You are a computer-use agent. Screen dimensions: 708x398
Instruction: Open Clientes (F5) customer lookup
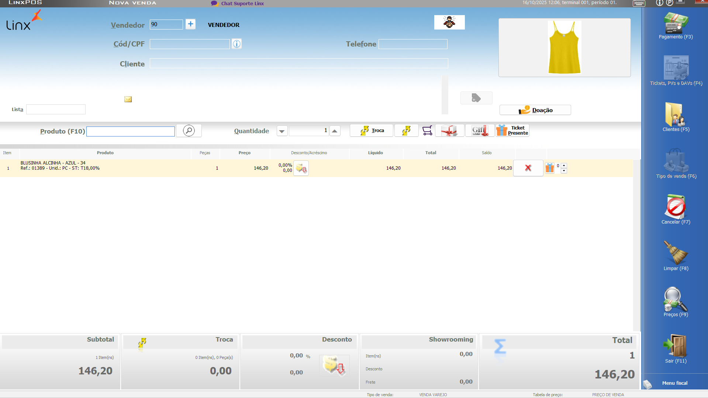pyautogui.click(x=676, y=117)
